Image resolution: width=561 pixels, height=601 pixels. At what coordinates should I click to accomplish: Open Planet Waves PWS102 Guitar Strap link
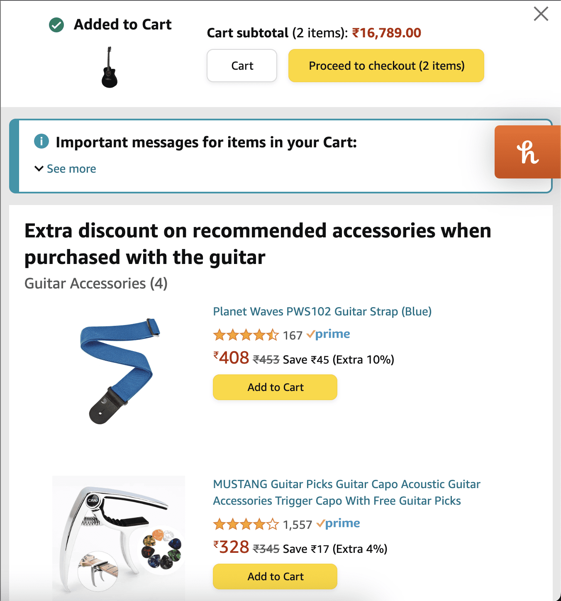pos(322,312)
